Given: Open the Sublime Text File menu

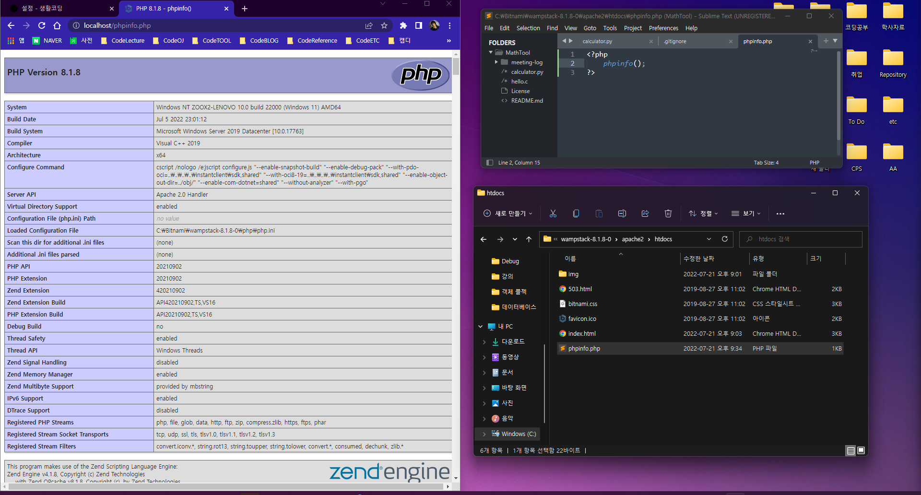Looking at the screenshot, I should [x=489, y=28].
